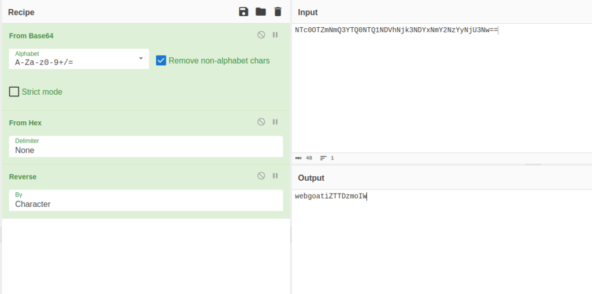Click inside the Input base64 text
The image size is (592, 294).
point(397,30)
